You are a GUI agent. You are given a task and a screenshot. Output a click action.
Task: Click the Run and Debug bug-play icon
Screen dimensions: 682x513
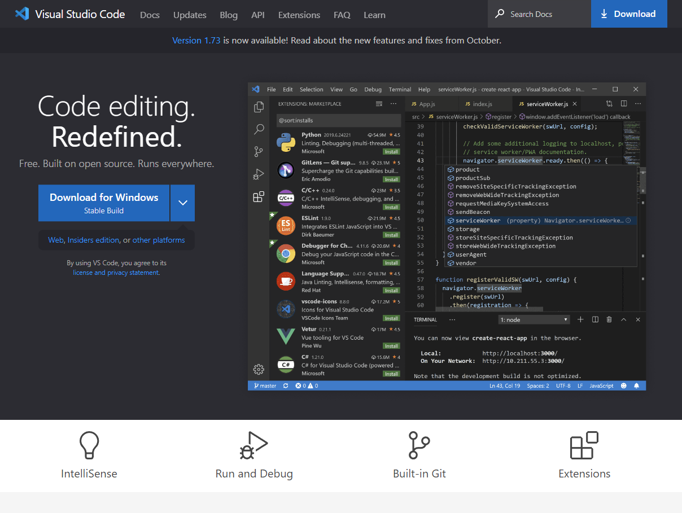(x=253, y=445)
